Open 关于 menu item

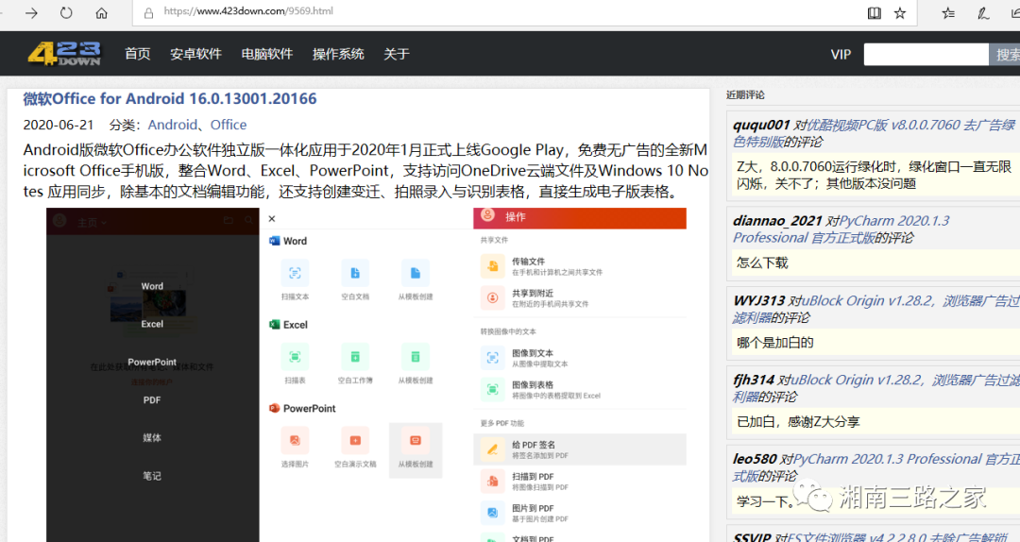coord(396,54)
